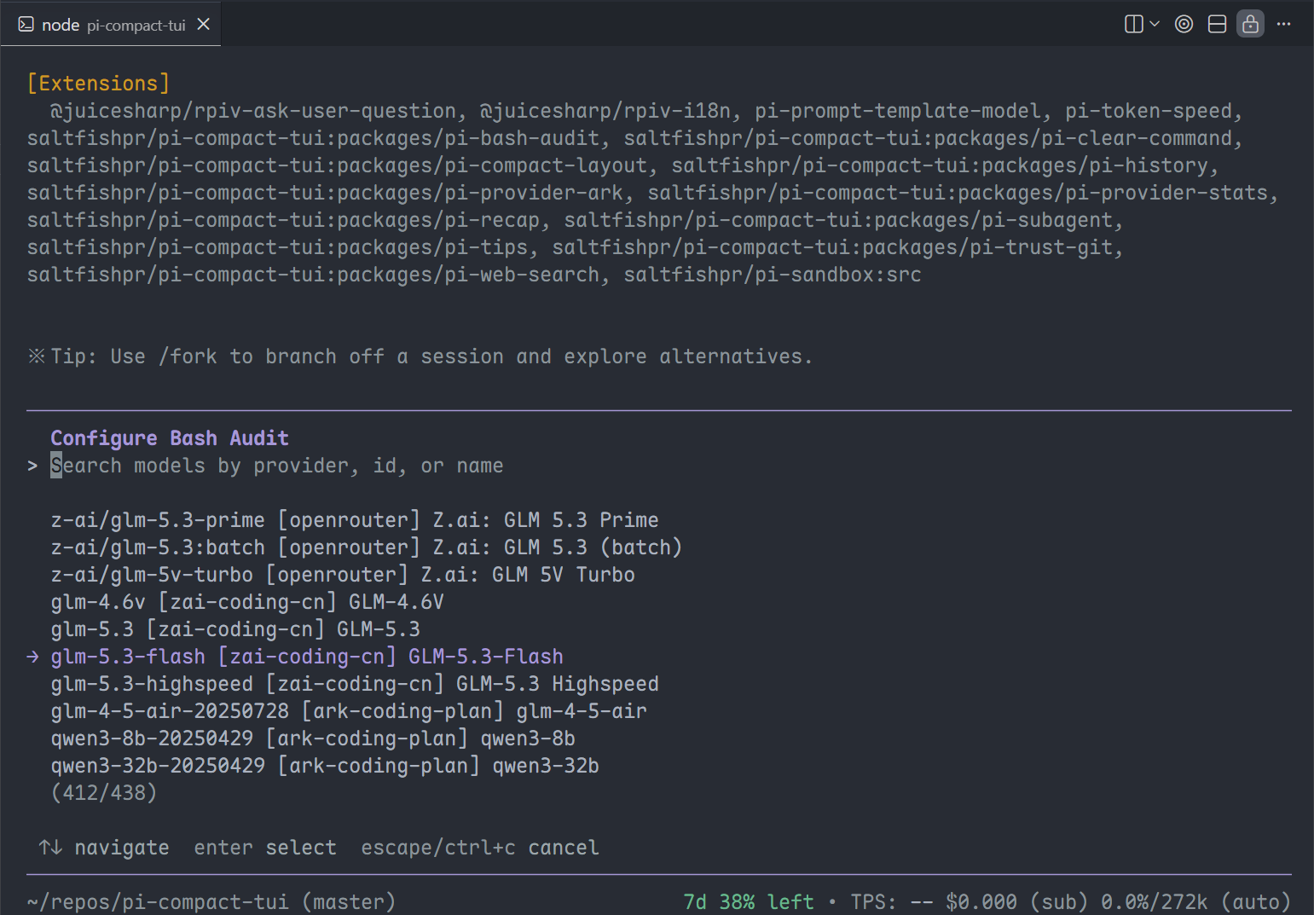Click the target circle icon in tab bar
Image resolution: width=1314 pixels, height=915 pixels.
[x=1184, y=24]
